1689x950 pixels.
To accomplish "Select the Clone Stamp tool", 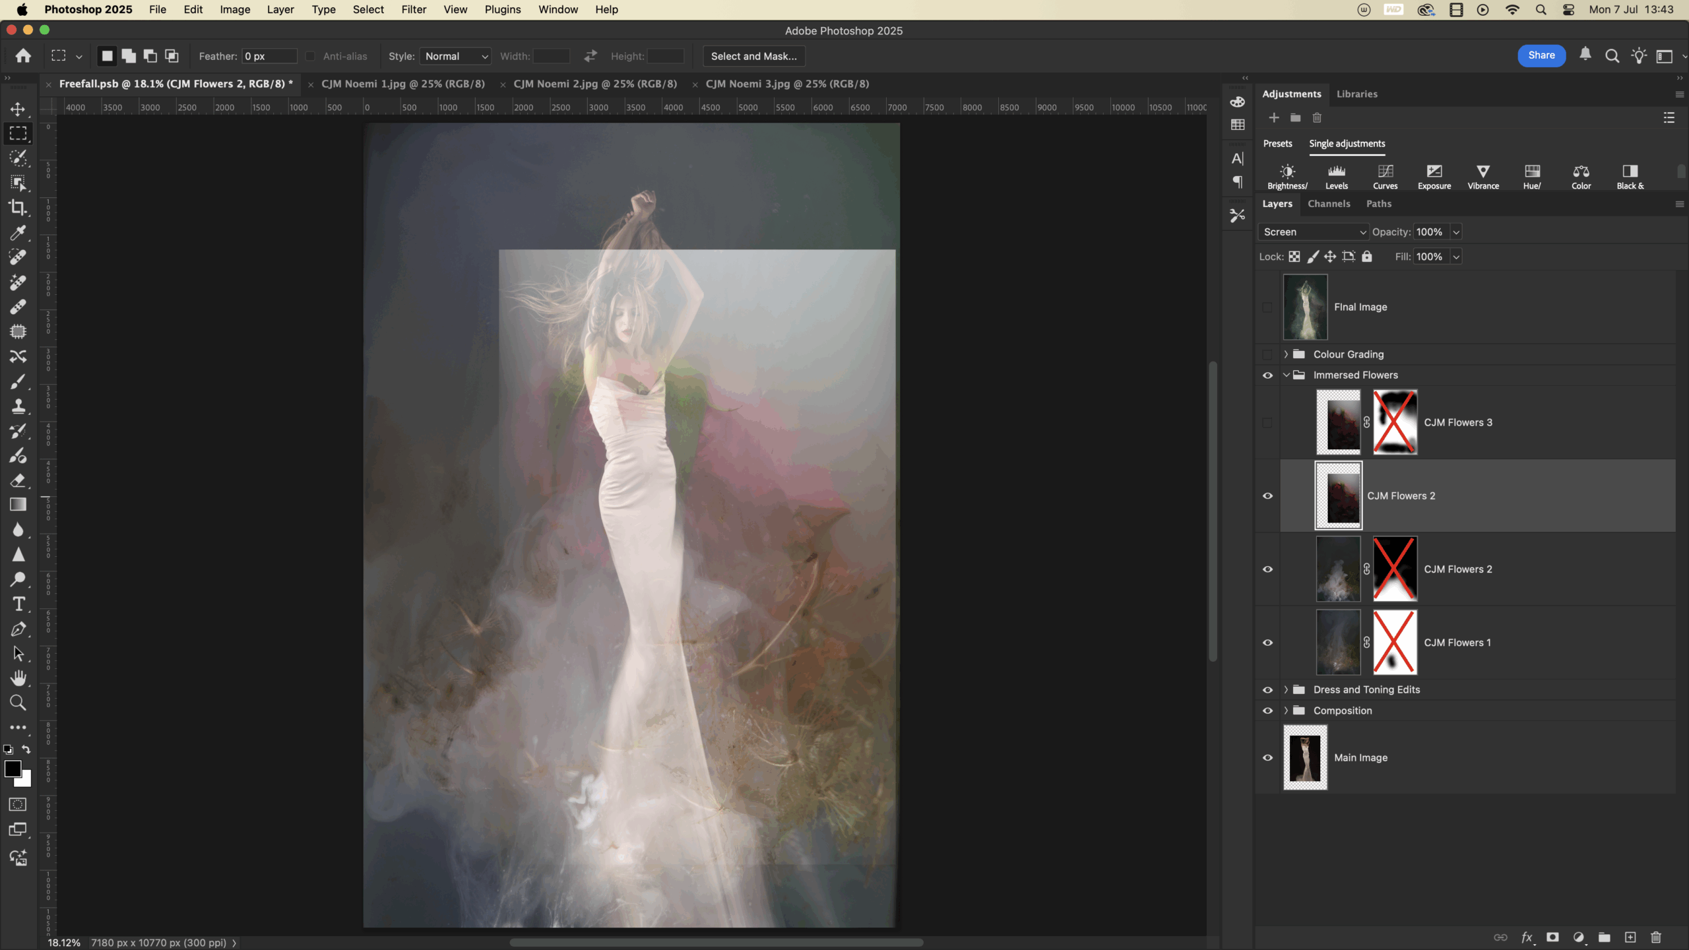I will point(18,406).
